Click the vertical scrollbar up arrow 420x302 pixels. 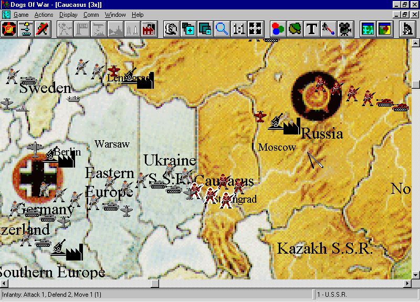415,43
